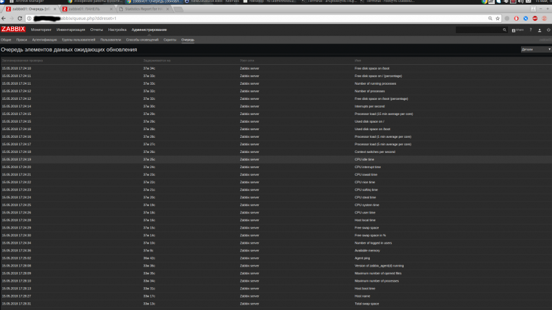The width and height of the screenshot is (552, 310).
Task: Select the 'Available memory' item
Action: click(367, 251)
